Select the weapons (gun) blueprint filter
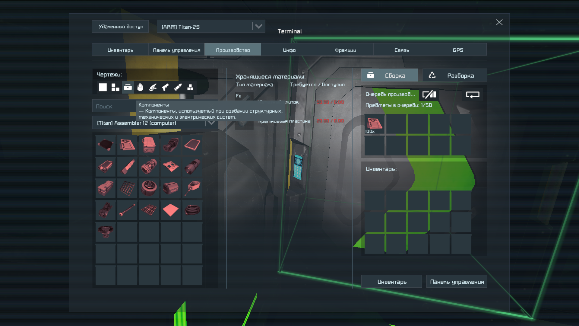Image resolution: width=579 pixels, height=326 pixels. point(165,88)
